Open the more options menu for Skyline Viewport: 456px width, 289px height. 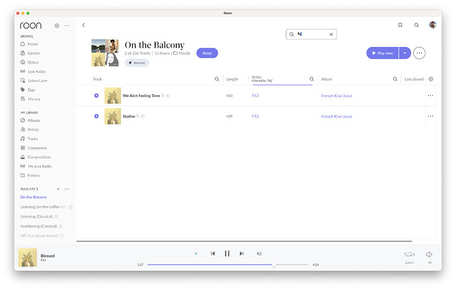(430, 116)
